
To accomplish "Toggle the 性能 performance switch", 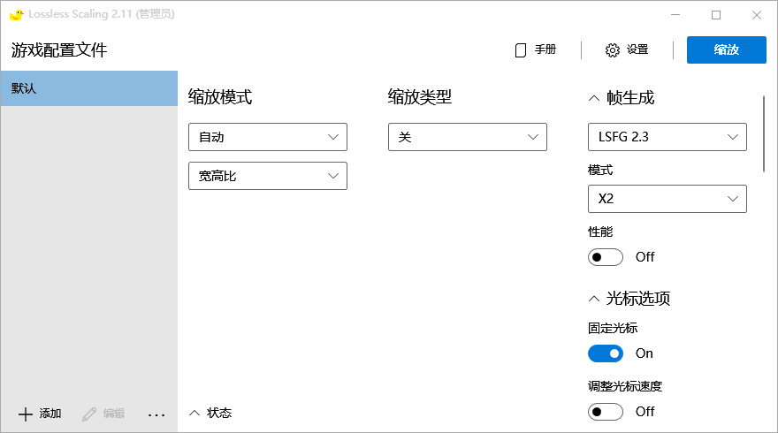I will [606, 257].
